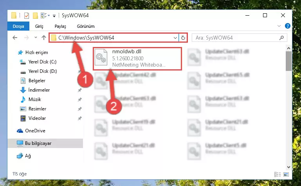Select OneDrive in navigation pane

(x=35, y=131)
